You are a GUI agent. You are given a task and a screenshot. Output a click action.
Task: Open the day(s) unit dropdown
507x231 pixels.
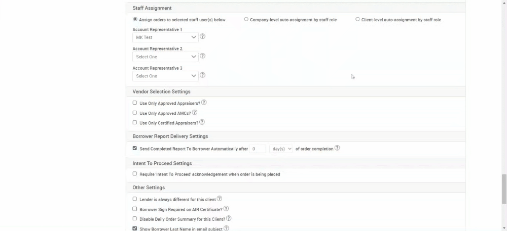point(281,149)
